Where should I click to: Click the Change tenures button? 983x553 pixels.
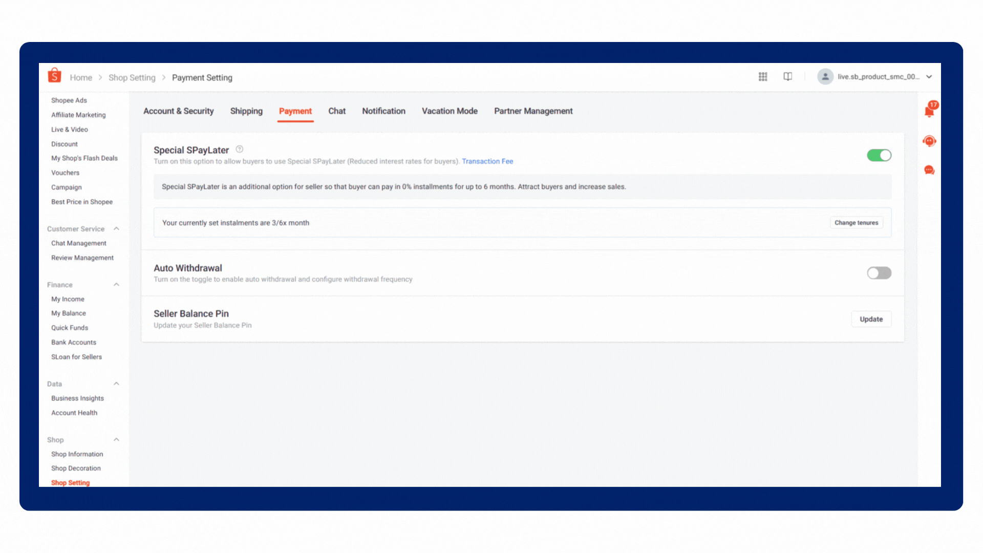[x=856, y=223]
